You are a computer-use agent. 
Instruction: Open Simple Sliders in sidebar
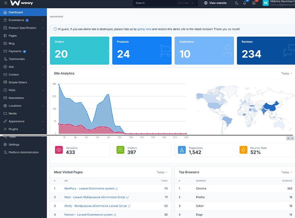click(18, 82)
